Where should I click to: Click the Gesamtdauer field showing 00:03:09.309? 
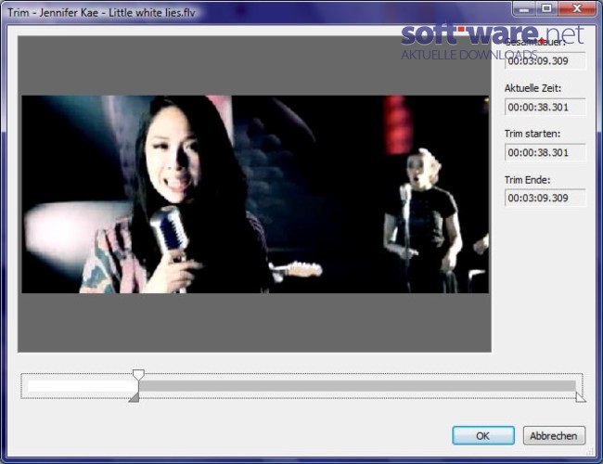[545, 61]
